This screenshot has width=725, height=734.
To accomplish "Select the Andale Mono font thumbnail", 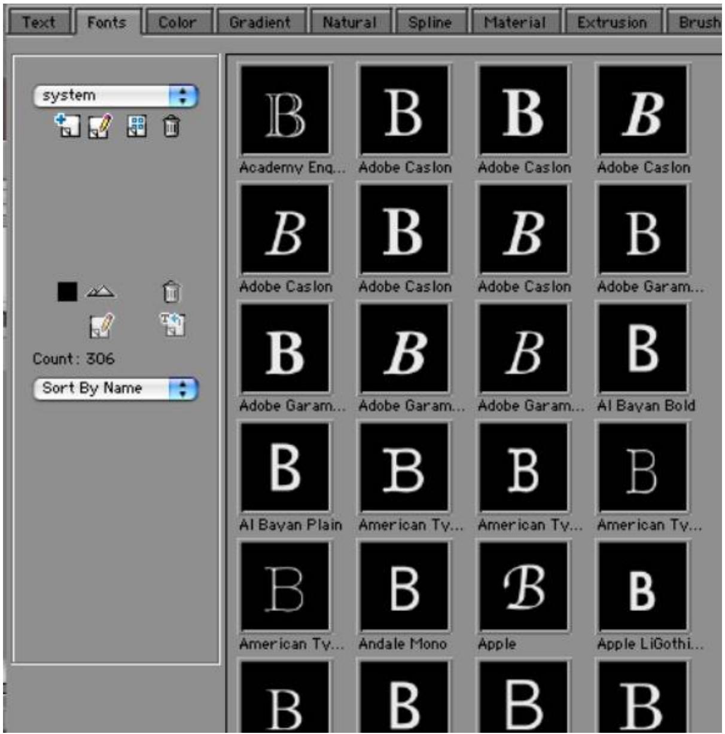I will pyautogui.click(x=404, y=587).
